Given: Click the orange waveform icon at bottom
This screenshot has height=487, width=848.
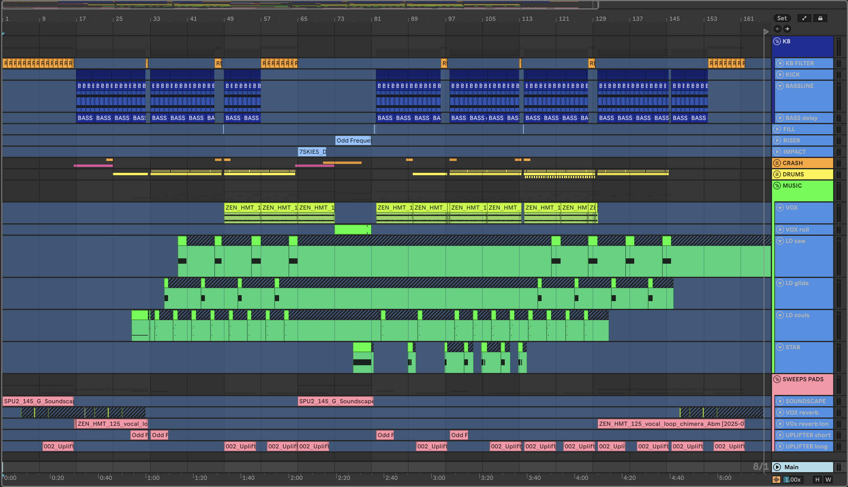Looking at the screenshot, I should click(x=776, y=479).
